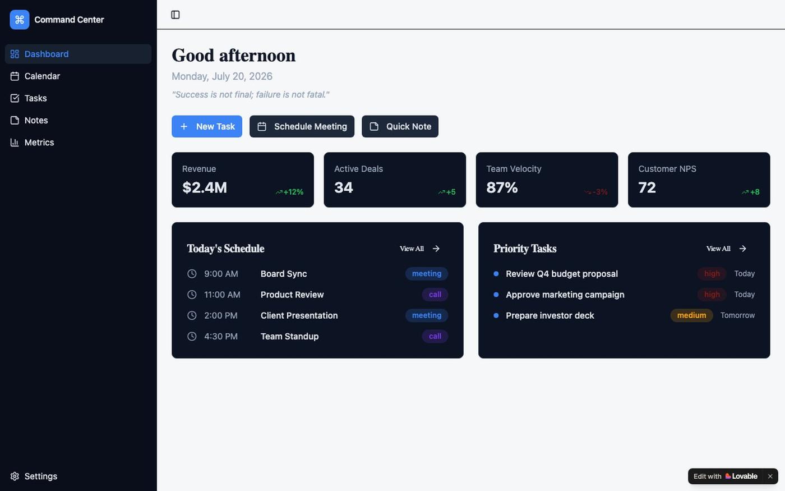
Task: Click the Tomorrow due label
Action: tap(738, 315)
